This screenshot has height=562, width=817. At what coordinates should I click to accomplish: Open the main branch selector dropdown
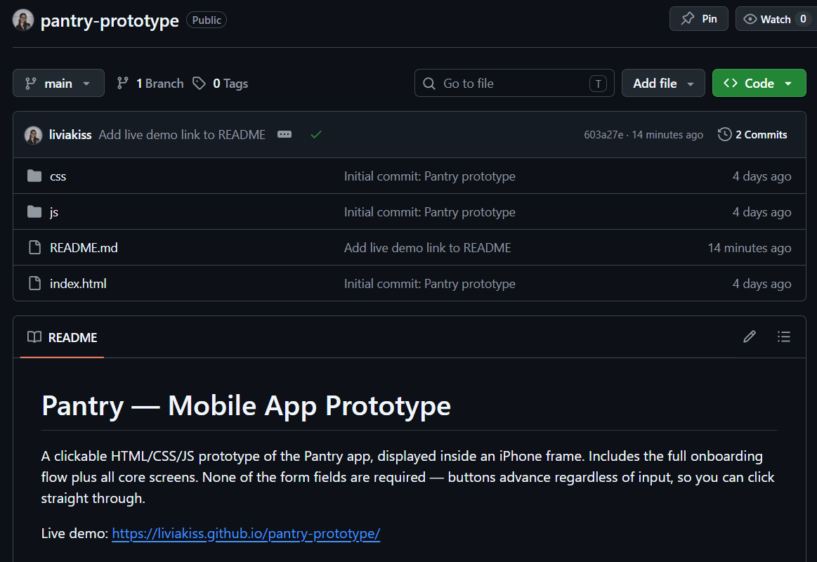(58, 83)
